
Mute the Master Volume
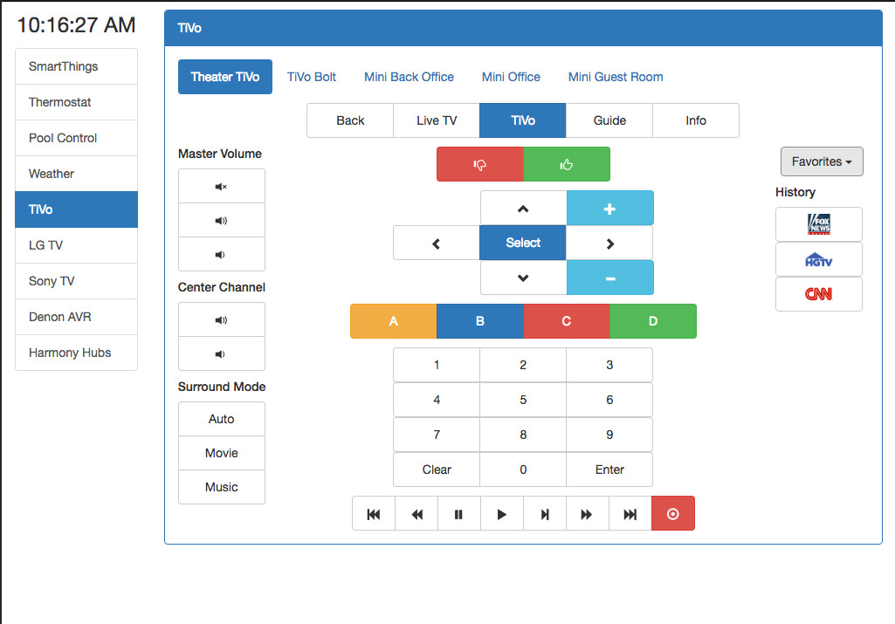click(x=222, y=186)
